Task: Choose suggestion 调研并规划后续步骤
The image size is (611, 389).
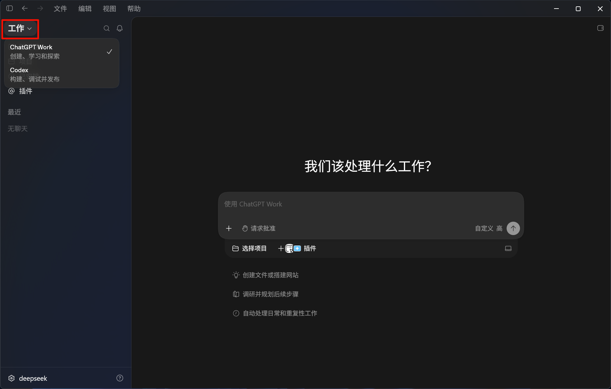Action: [x=266, y=294]
